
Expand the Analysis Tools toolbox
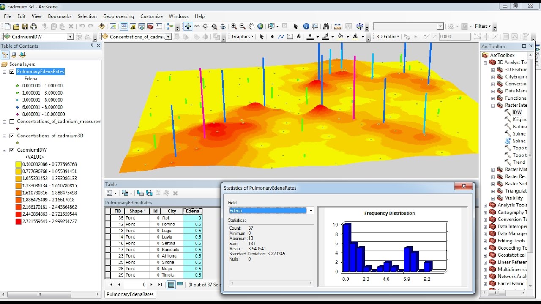click(x=486, y=205)
